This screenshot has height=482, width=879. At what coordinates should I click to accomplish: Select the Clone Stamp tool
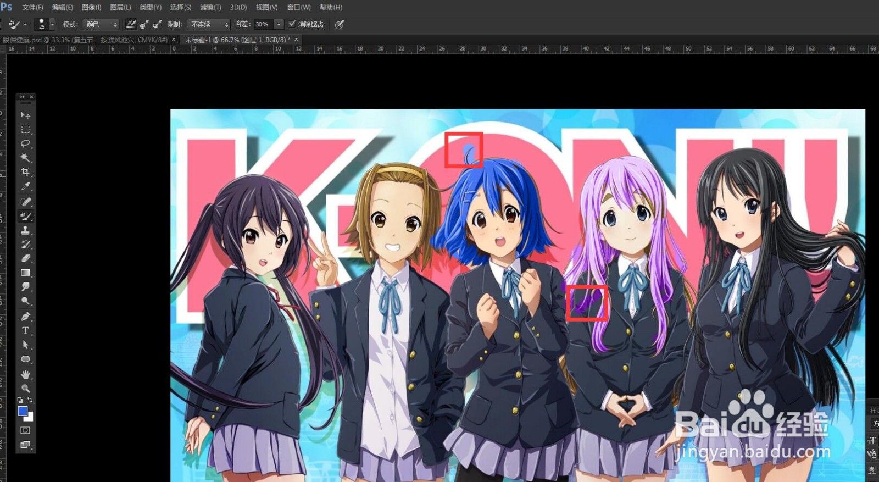(x=25, y=230)
